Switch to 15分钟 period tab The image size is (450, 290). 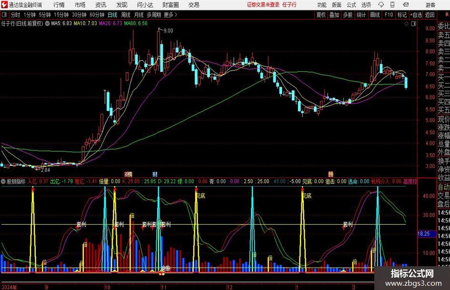[x=61, y=15]
